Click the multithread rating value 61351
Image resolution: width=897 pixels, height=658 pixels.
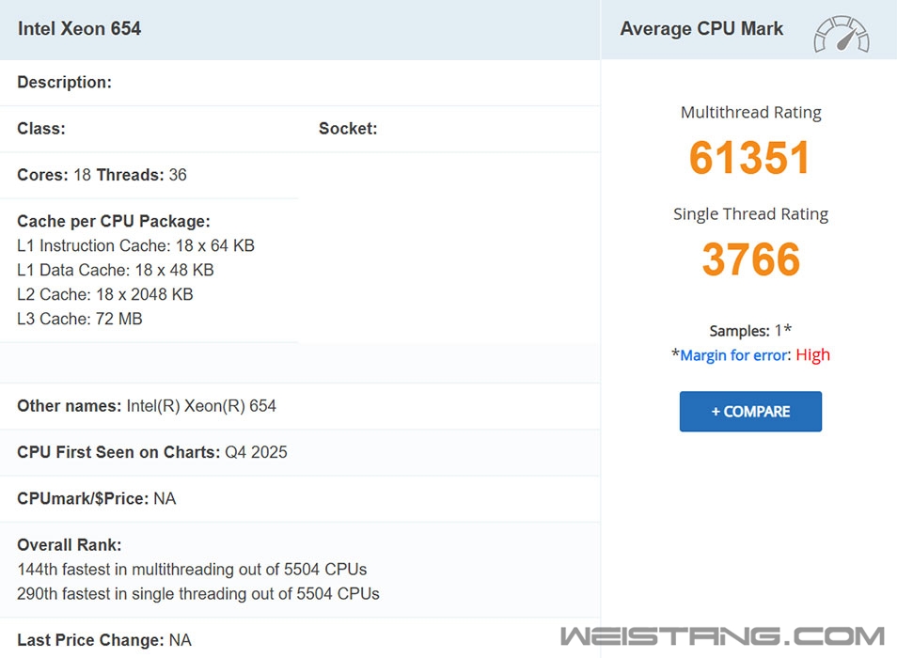click(x=749, y=158)
